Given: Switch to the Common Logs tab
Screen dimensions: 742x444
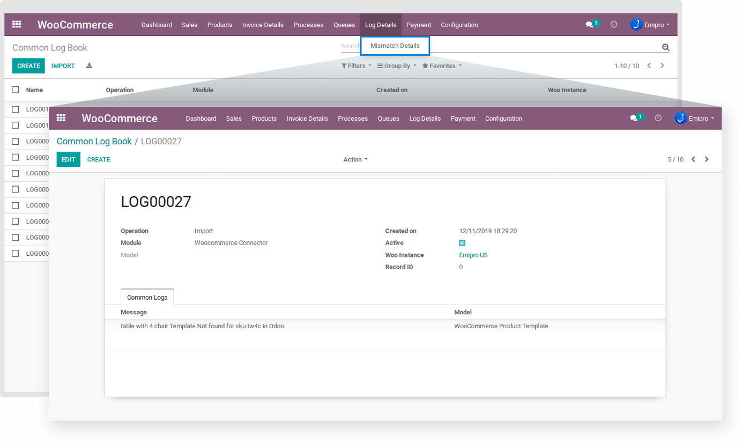Looking at the screenshot, I should (x=147, y=297).
